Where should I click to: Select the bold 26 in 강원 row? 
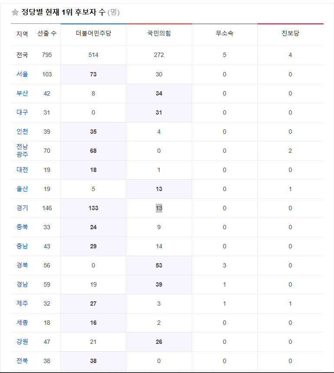(x=159, y=342)
